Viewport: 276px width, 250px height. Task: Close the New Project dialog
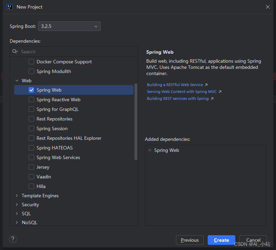coord(268,7)
